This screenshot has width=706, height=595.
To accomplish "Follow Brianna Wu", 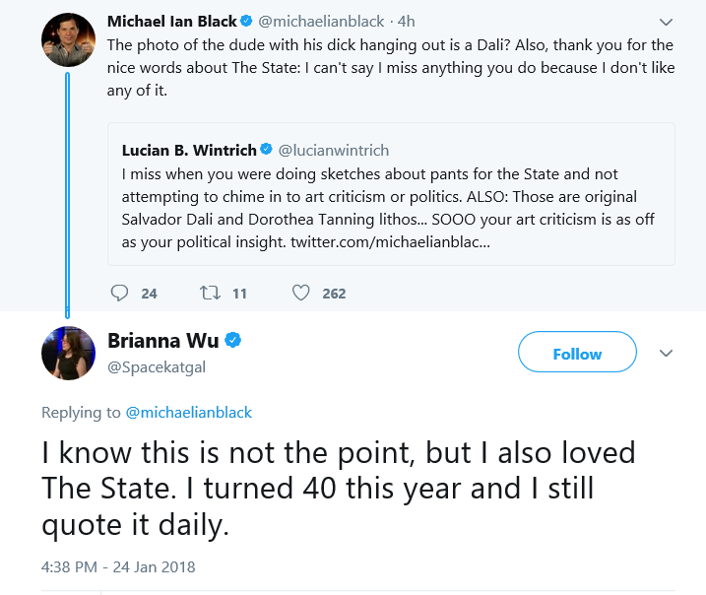I will 577,352.
